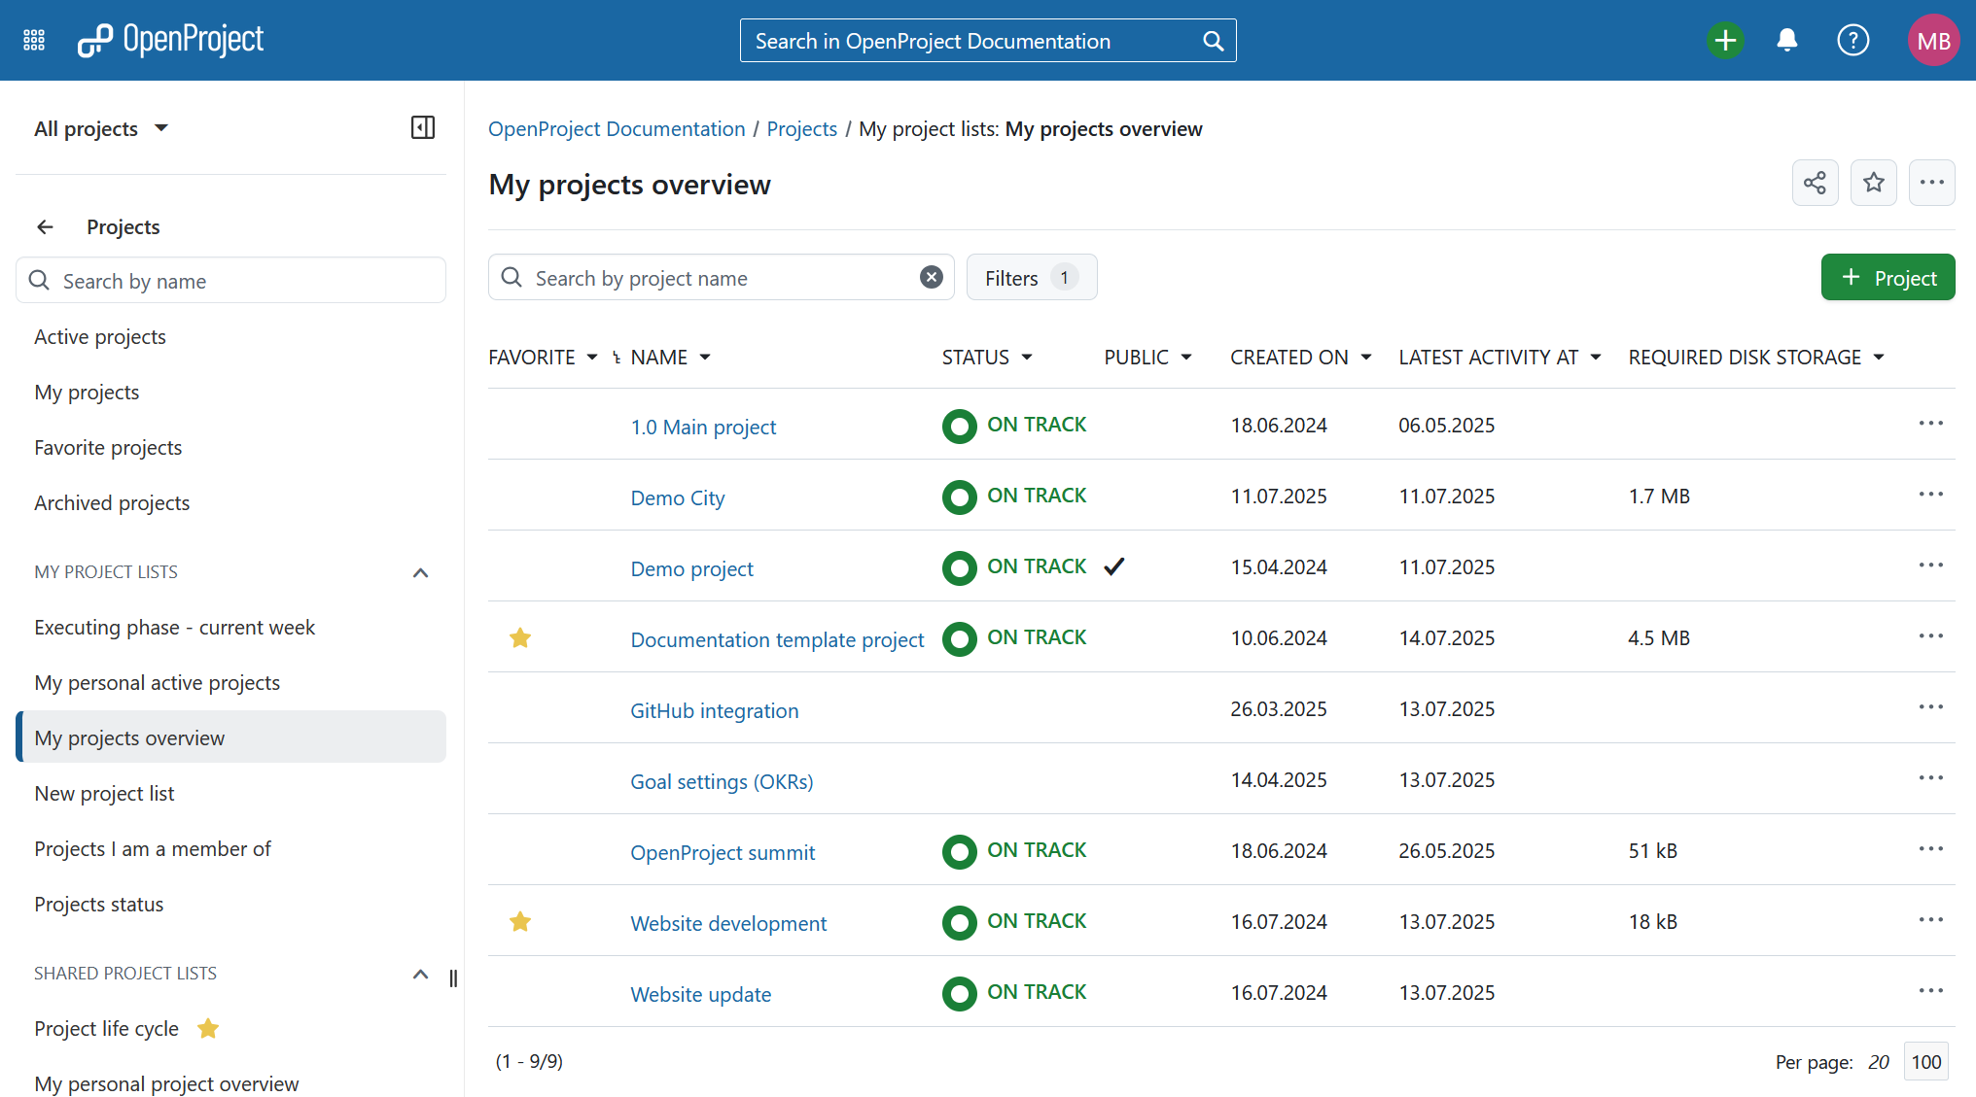Open row menu for Goal settings (OKRs)
Screen dimensions: 1976x1097
coord(1931,778)
